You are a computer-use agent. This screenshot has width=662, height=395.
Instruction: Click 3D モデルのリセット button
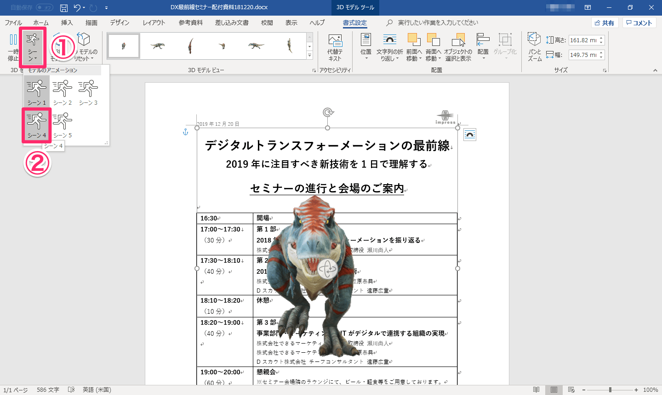(x=86, y=47)
